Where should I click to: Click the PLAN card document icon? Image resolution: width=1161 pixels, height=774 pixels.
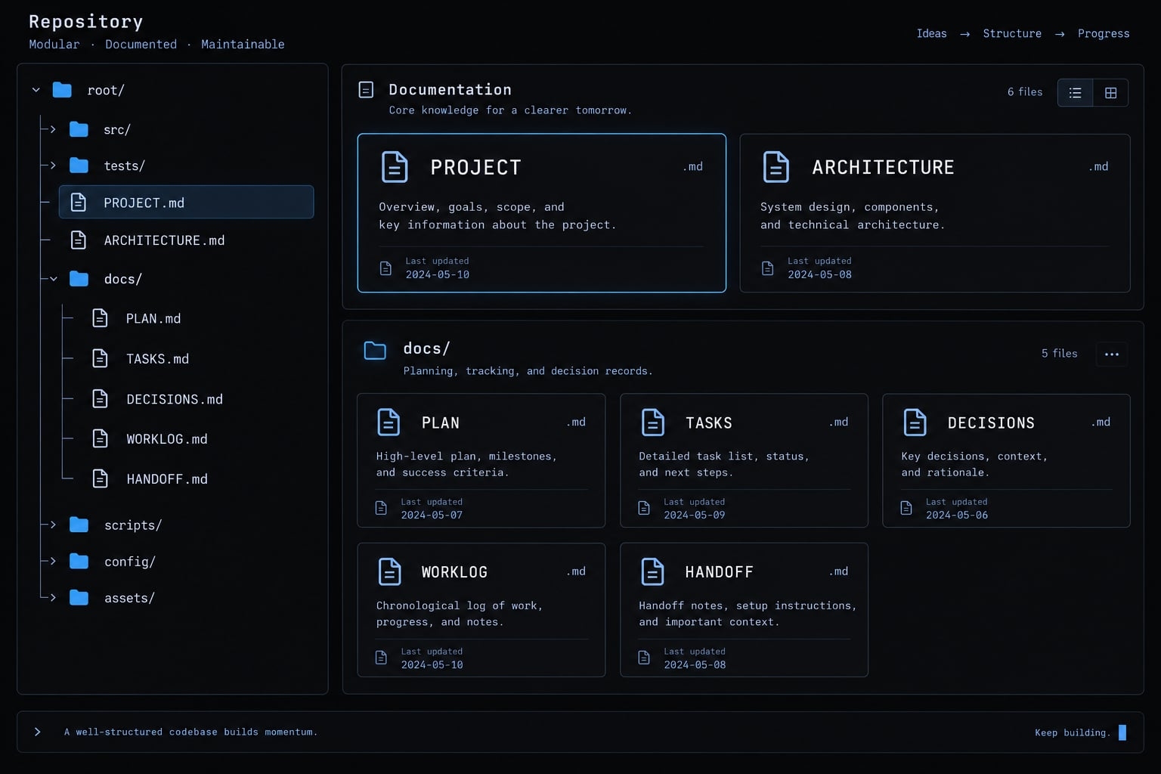[389, 422]
